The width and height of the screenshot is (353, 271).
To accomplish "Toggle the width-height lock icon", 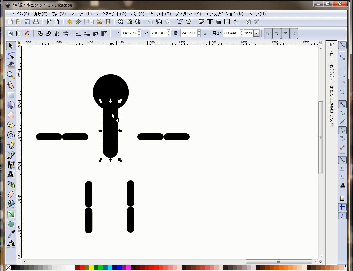I will point(205,33).
